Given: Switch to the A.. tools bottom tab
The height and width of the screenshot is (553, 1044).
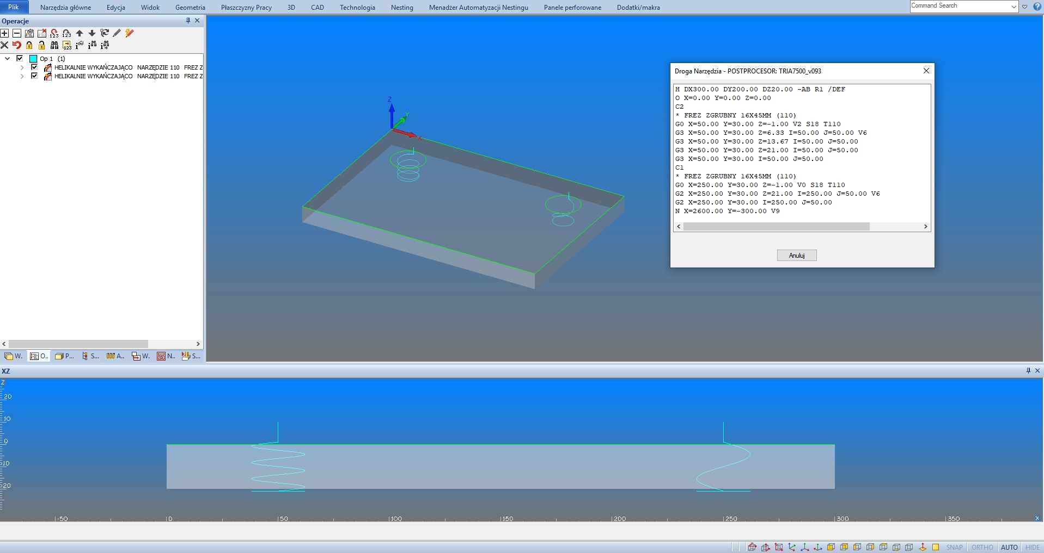Looking at the screenshot, I should click(115, 356).
